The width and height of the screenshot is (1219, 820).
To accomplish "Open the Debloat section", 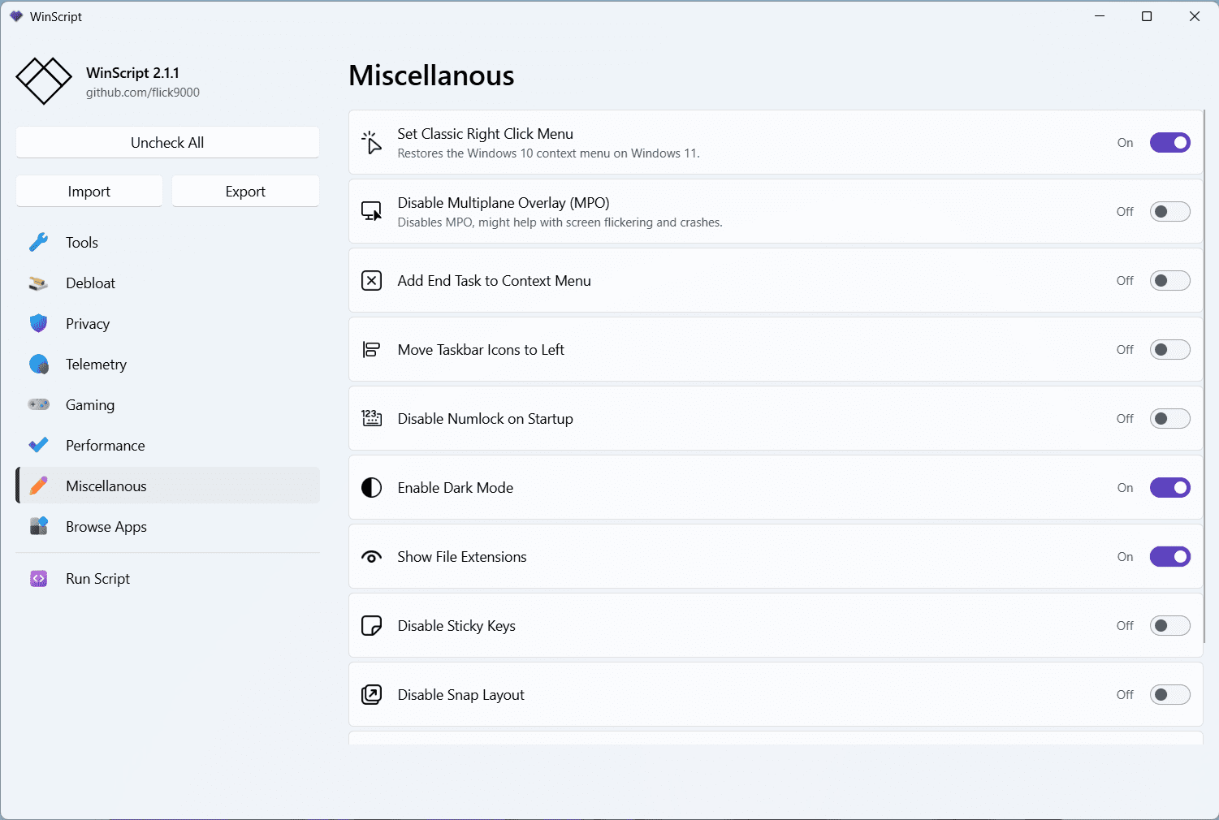I will pos(90,283).
